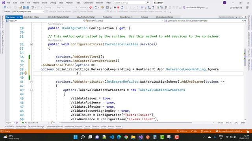Open the FoodAPP.Startup type dropdown
Screen dimensions: 252x141
tap(124, 21)
